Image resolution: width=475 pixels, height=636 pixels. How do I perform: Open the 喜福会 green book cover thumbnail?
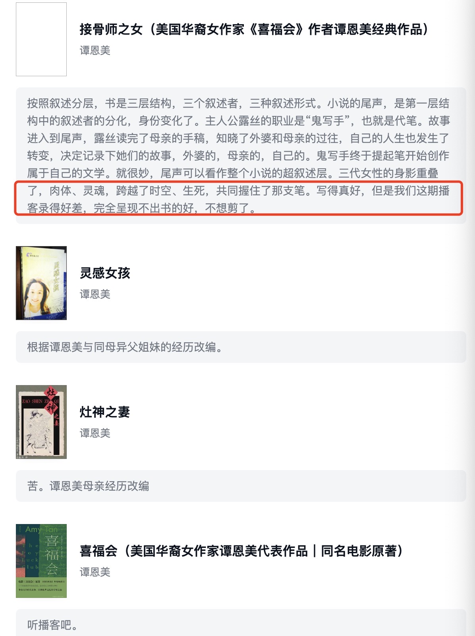click(x=41, y=561)
